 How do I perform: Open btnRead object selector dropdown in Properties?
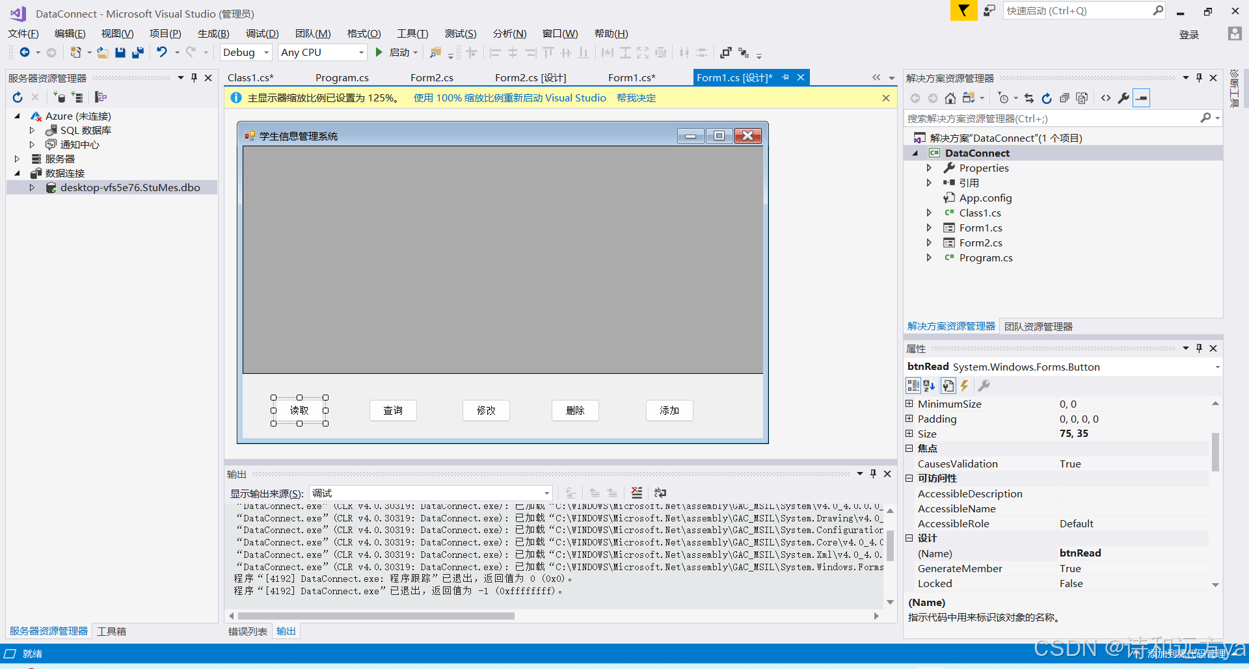1216,367
